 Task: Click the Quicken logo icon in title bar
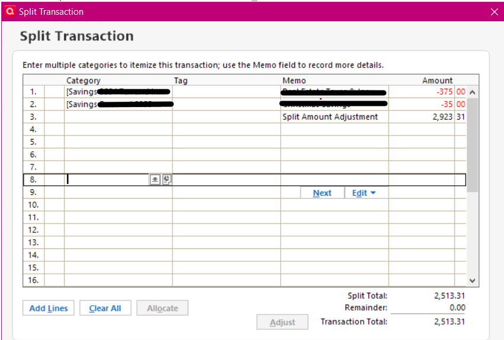10,12
